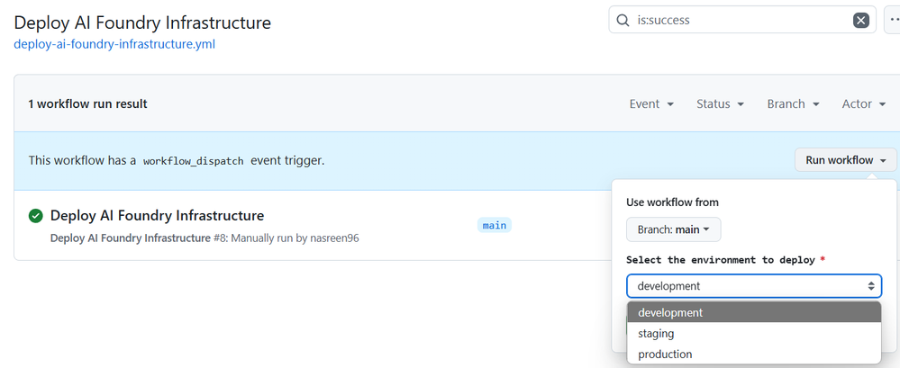Open the more options ellipsis menu
The image size is (900, 368).
(x=893, y=20)
